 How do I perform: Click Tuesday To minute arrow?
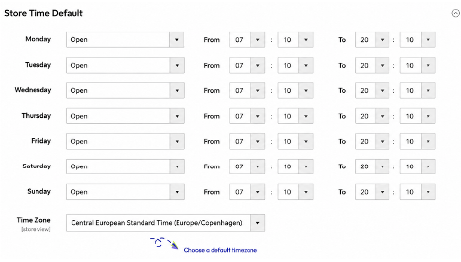[428, 65]
